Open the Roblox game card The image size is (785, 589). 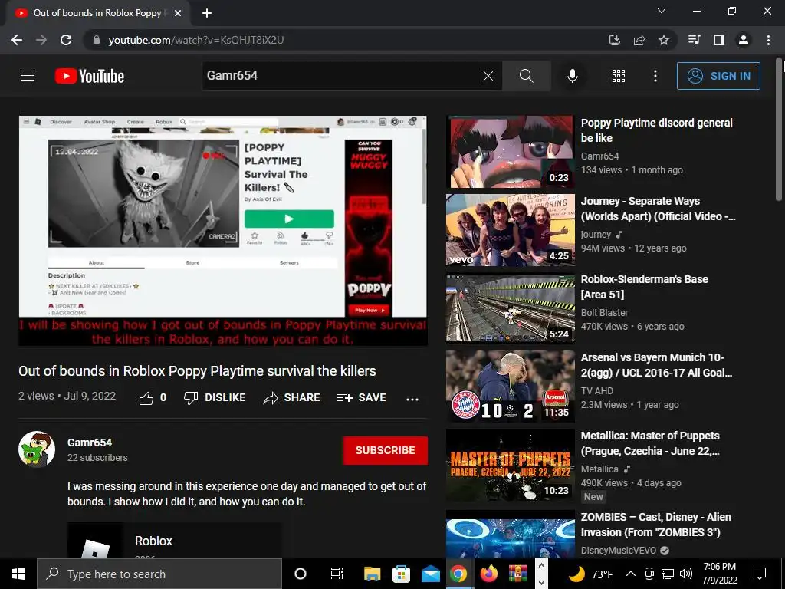click(174, 541)
